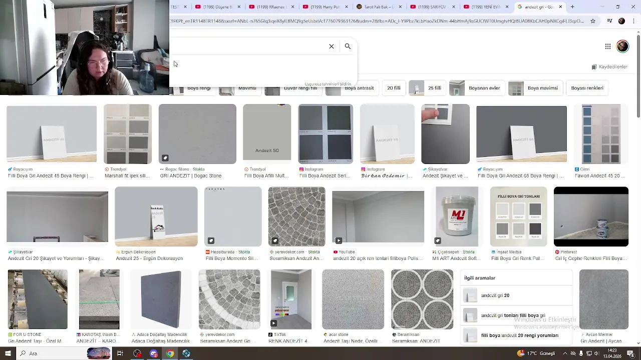Clear the search box with the X icon

tap(331, 46)
